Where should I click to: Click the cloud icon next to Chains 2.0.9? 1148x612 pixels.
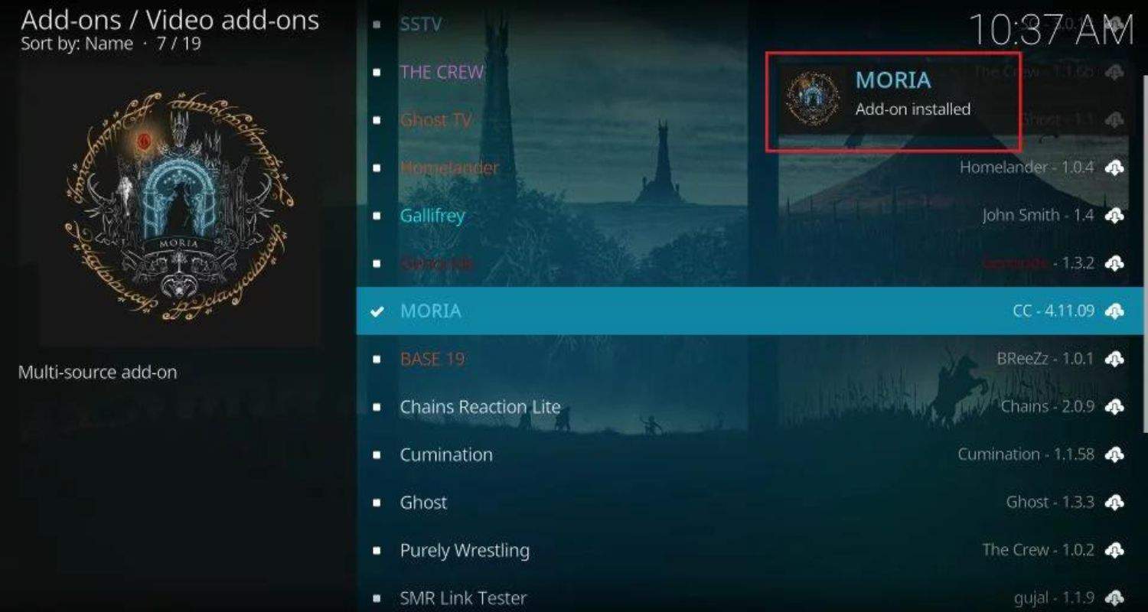(x=1114, y=407)
